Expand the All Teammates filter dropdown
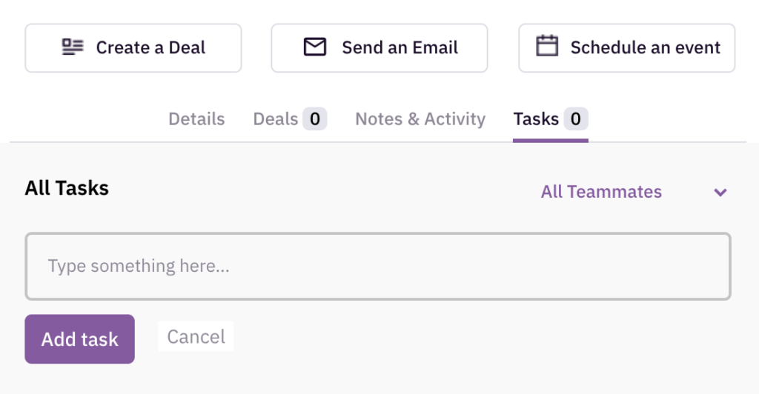Viewport: 759px width, 394px height. click(x=634, y=192)
